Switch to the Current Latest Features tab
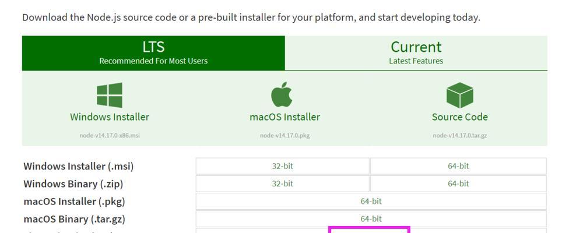569x233 pixels. [416, 53]
